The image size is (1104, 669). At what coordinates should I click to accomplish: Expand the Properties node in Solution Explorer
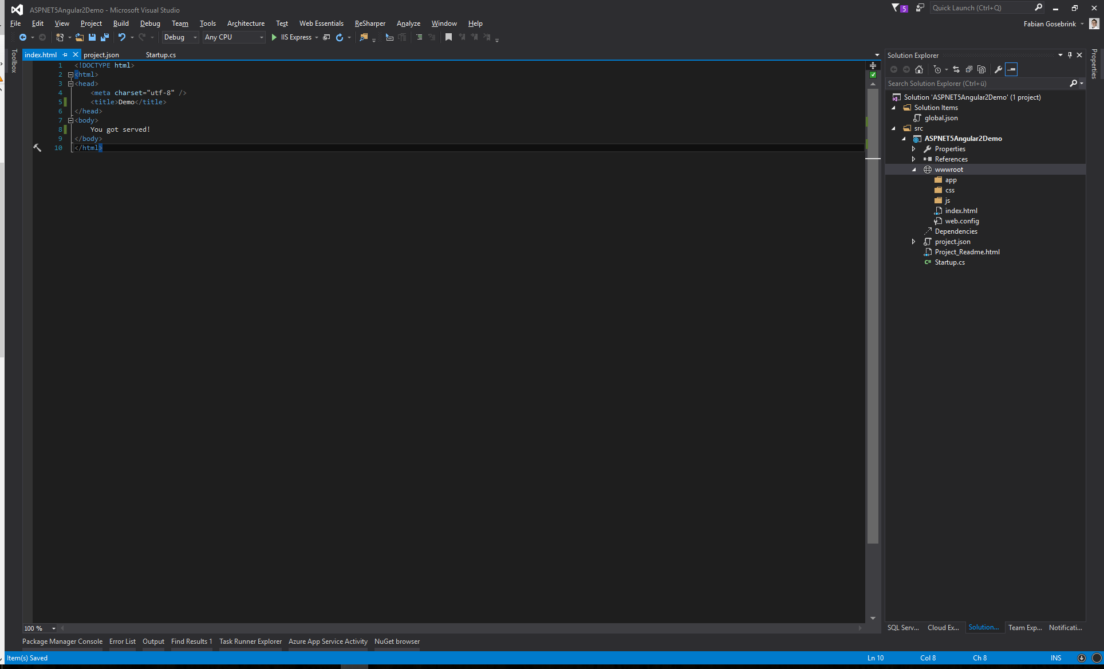click(x=914, y=149)
